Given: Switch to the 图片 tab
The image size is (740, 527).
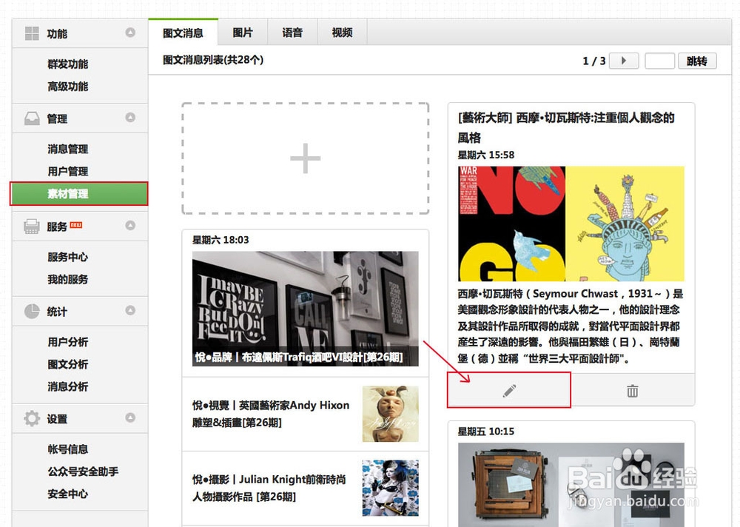Looking at the screenshot, I should click(243, 32).
